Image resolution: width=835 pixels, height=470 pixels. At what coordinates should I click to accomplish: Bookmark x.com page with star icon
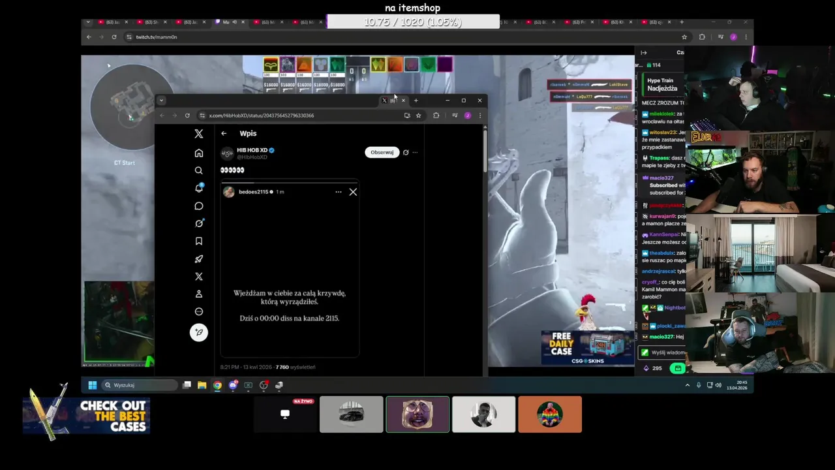(x=419, y=116)
